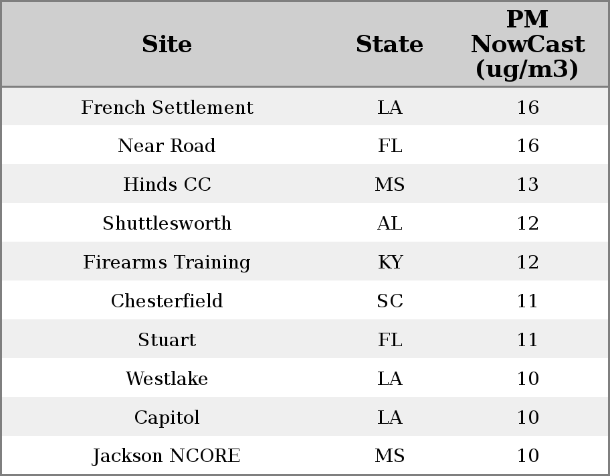
Task: Select the Shuttlesworth site cell
Action: (167, 223)
